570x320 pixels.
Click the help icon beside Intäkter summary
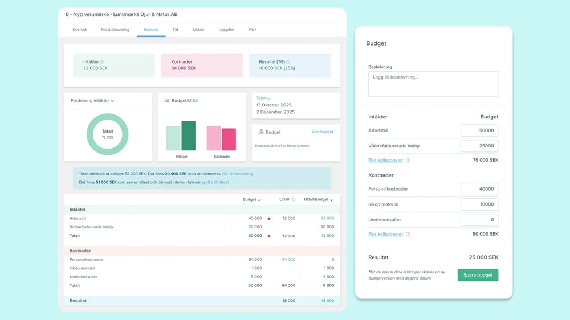click(x=102, y=61)
